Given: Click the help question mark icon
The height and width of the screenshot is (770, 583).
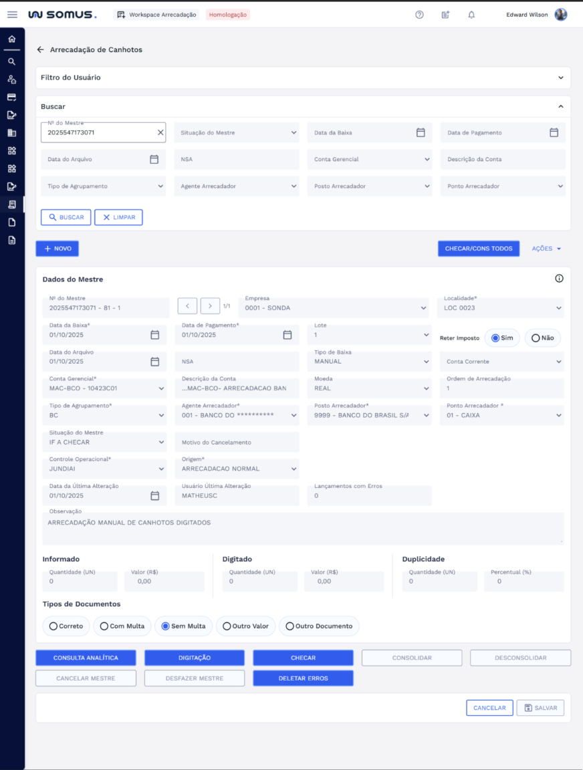Looking at the screenshot, I should [419, 15].
